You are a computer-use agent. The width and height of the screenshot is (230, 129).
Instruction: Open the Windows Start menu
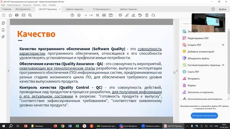pyautogui.click(x=4, y=126)
